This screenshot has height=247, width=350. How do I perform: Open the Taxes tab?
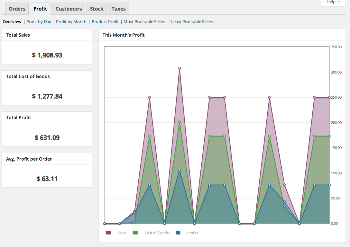coord(118,9)
